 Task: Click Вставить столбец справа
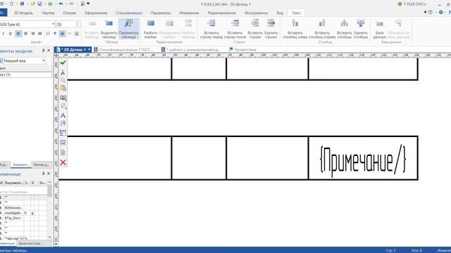[322, 29]
